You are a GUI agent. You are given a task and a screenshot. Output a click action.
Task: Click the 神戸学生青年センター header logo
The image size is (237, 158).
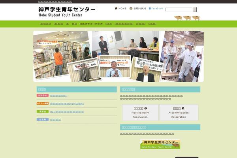(x=67, y=11)
